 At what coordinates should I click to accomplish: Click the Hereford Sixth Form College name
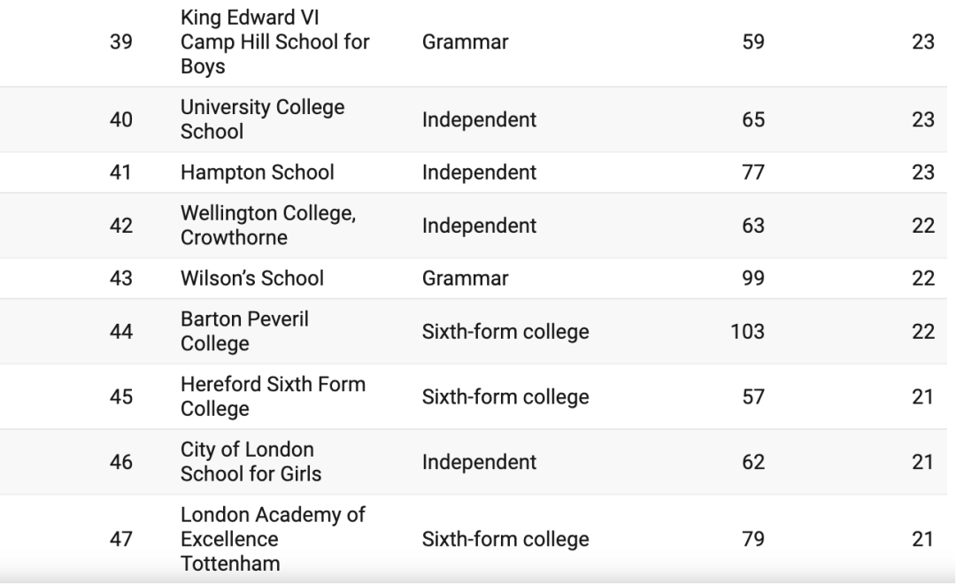coord(273,397)
